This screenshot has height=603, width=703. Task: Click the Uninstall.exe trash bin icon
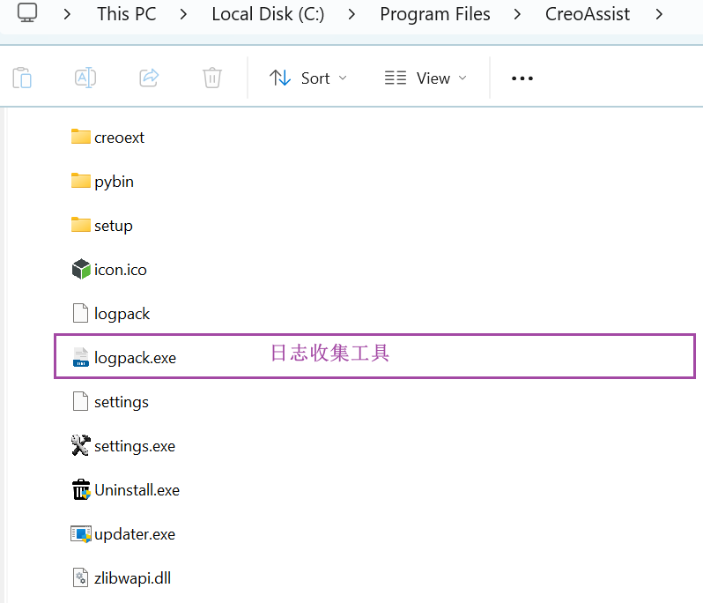pos(81,490)
